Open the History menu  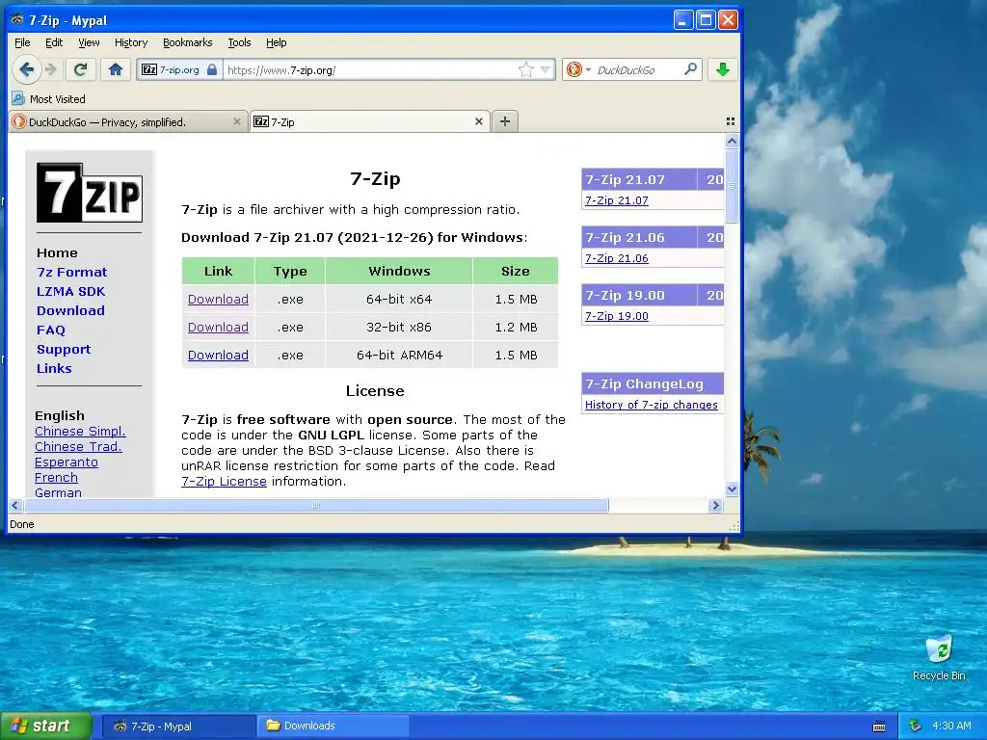pos(131,42)
